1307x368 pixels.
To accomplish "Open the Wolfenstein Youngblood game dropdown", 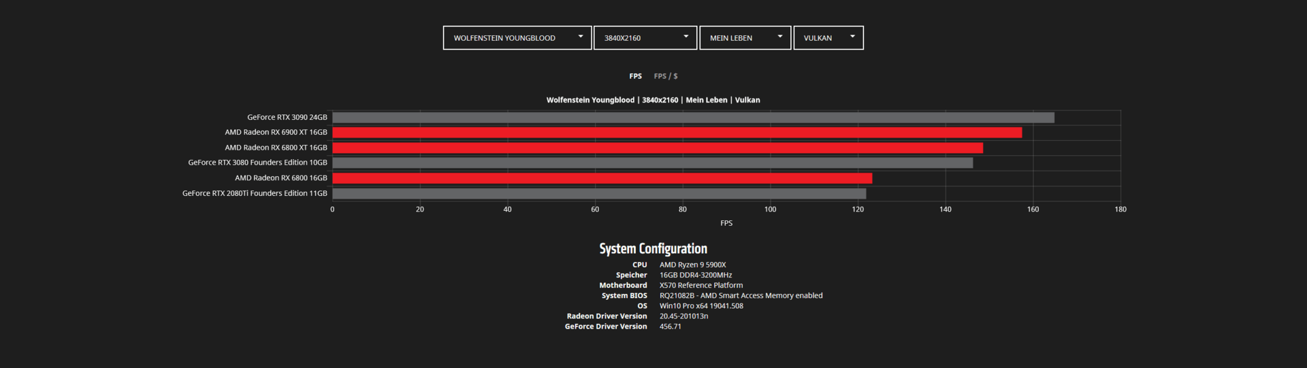I will tap(517, 38).
